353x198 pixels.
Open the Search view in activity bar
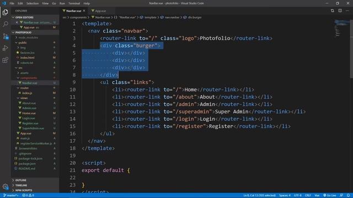(5, 24)
